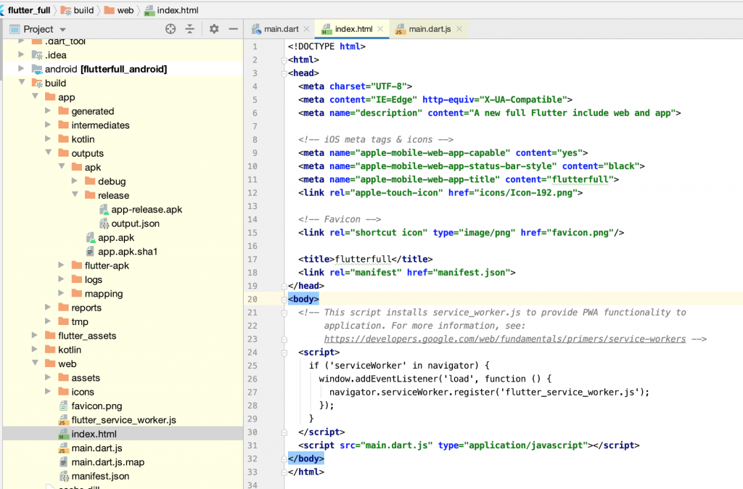
Task: Click the title text flutterfull
Action: pos(363,259)
